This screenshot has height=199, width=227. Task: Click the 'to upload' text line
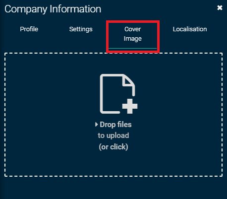113,135
